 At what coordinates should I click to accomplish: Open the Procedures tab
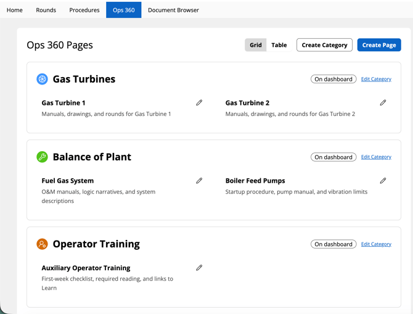pyautogui.click(x=84, y=10)
